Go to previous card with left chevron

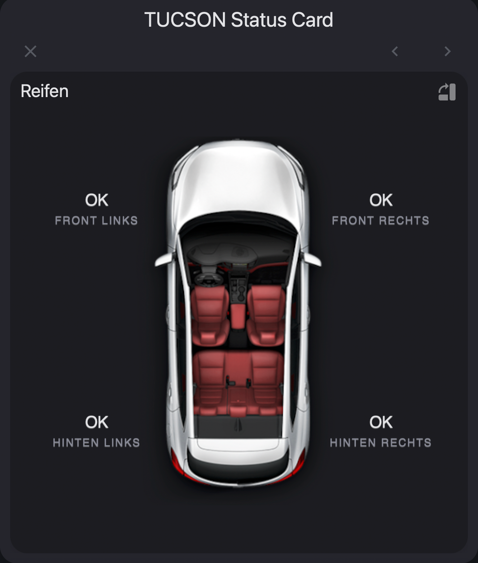click(395, 51)
